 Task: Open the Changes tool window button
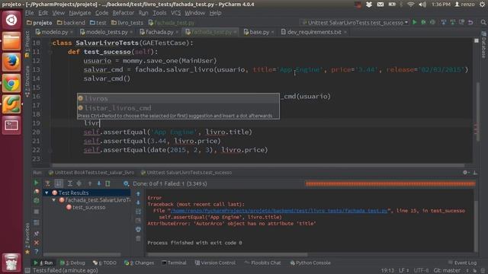(139, 263)
